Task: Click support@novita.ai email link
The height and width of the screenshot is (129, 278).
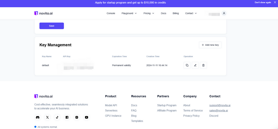Action: [x=220, y=105]
